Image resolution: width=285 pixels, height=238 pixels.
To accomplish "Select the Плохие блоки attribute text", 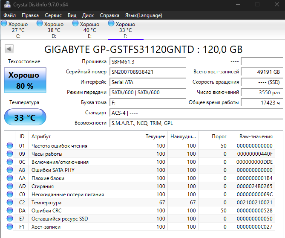I will [48, 178].
